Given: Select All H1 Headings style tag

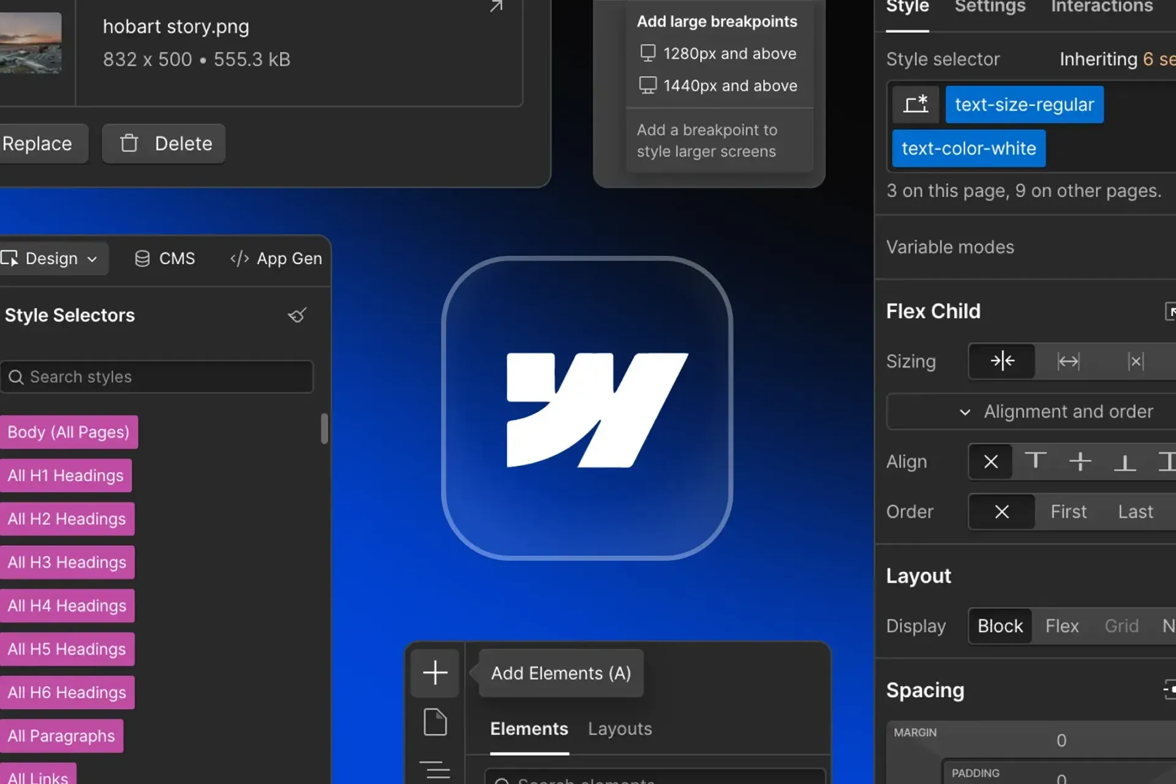Looking at the screenshot, I should point(66,476).
